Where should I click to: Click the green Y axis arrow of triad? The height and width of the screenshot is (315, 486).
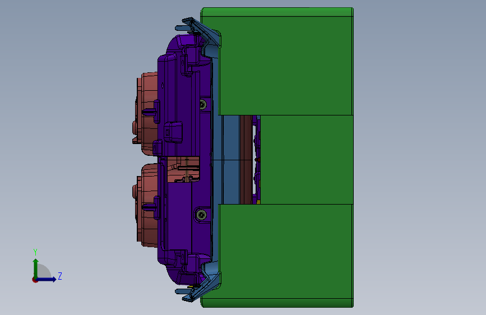click(36, 268)
